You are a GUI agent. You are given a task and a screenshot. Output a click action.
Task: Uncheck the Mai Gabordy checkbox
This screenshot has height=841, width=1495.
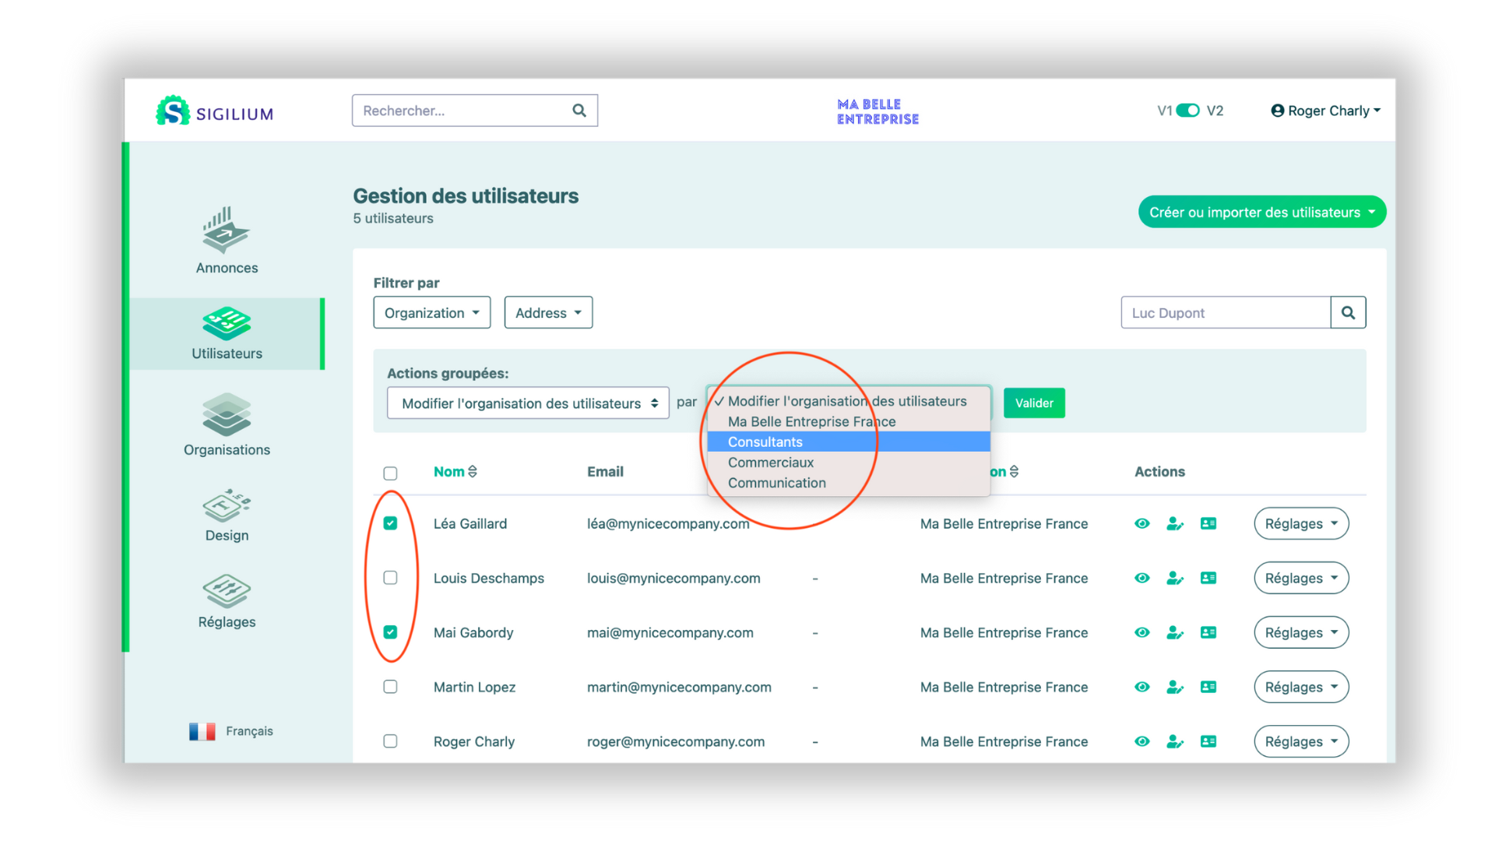[390, 632]
